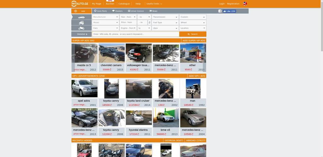Click the SUPER VIP ADS (64) heading

coord(83,41)
